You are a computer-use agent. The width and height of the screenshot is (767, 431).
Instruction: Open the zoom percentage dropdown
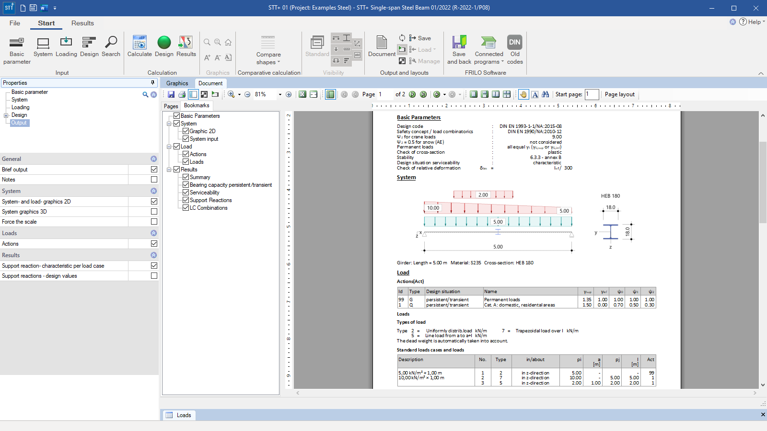pos(280,94)
